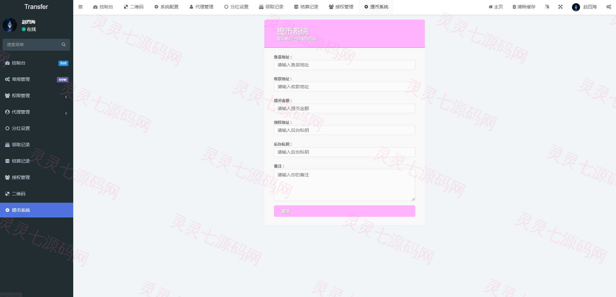The height and width of the screenshot is (297, 616).
Task: Switch to the 结算记录 top tab
Action: point(306,7)
